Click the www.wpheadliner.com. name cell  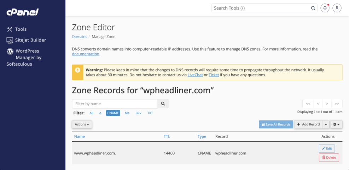[95, 153]
